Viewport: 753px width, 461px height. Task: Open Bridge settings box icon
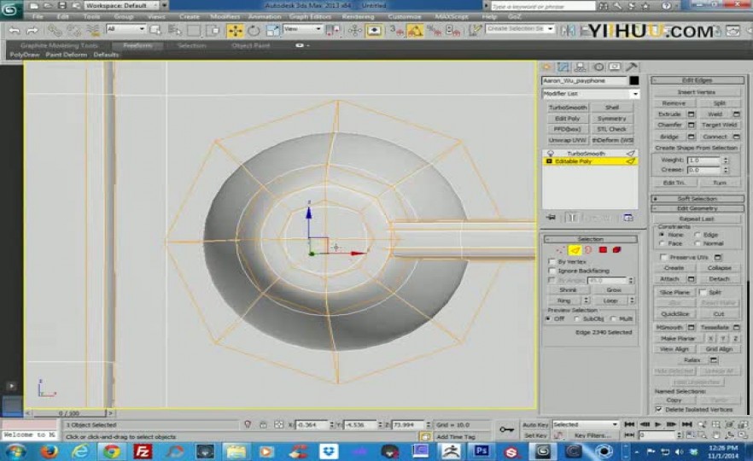[691, 137]
